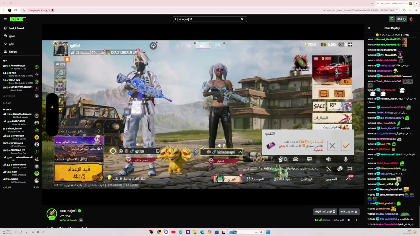Screen dimensions: 420x236
Task: Toggle the in-game speaker icon
Action: 328,159
